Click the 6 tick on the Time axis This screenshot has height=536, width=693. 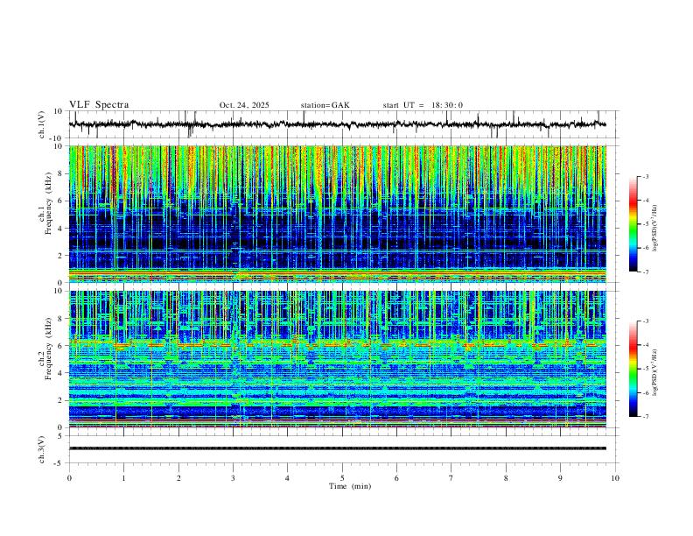396,478
